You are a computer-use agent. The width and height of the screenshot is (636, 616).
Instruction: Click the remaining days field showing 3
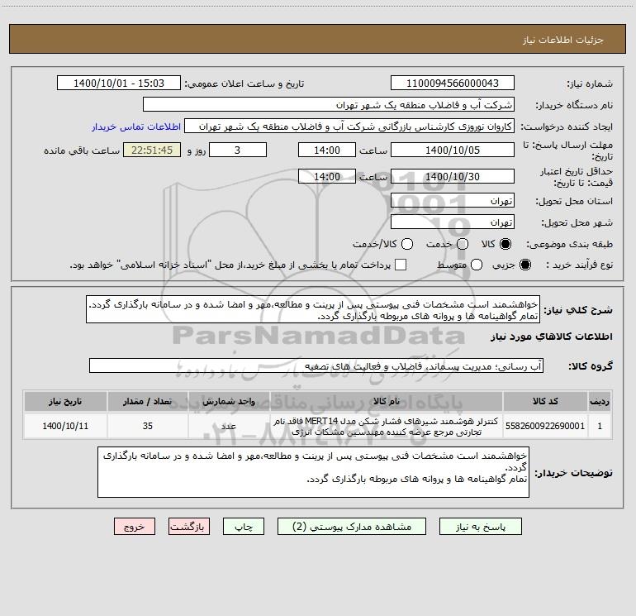tap(238, 150)
